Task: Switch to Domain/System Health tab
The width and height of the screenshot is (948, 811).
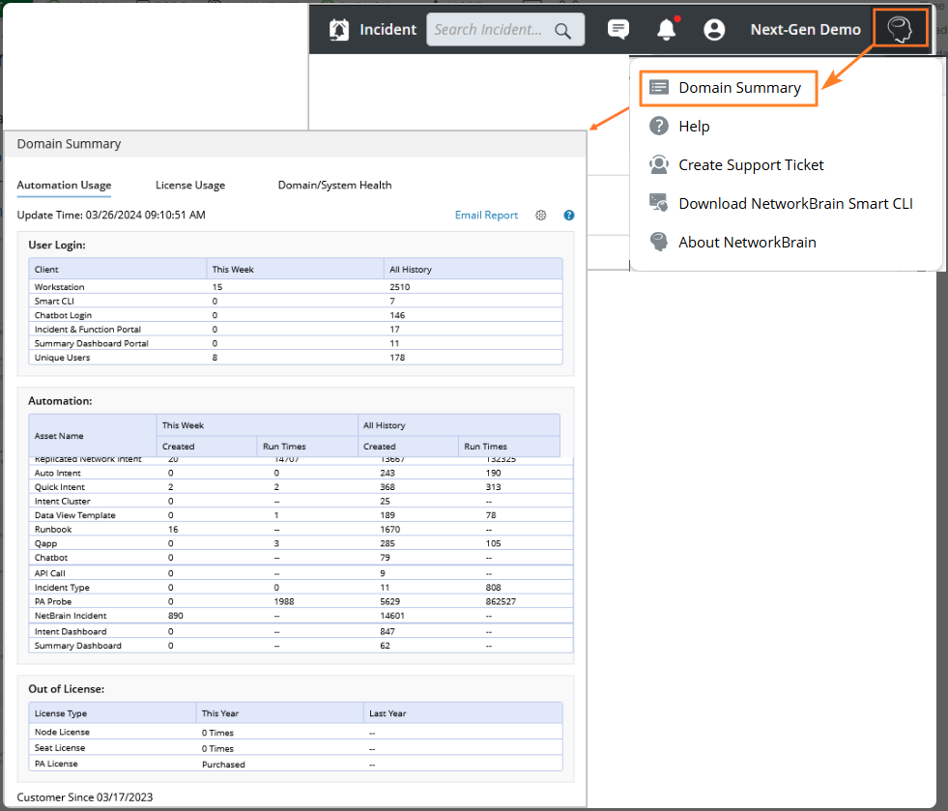Action: 334,186
